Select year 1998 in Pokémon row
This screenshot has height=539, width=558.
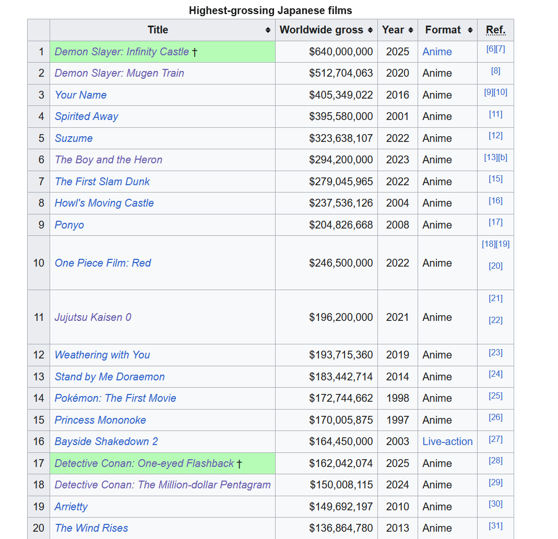pos(398,398)
